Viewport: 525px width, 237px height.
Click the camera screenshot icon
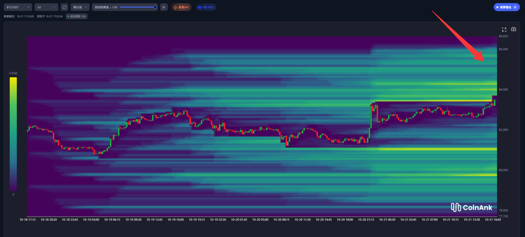coord(514,29)
